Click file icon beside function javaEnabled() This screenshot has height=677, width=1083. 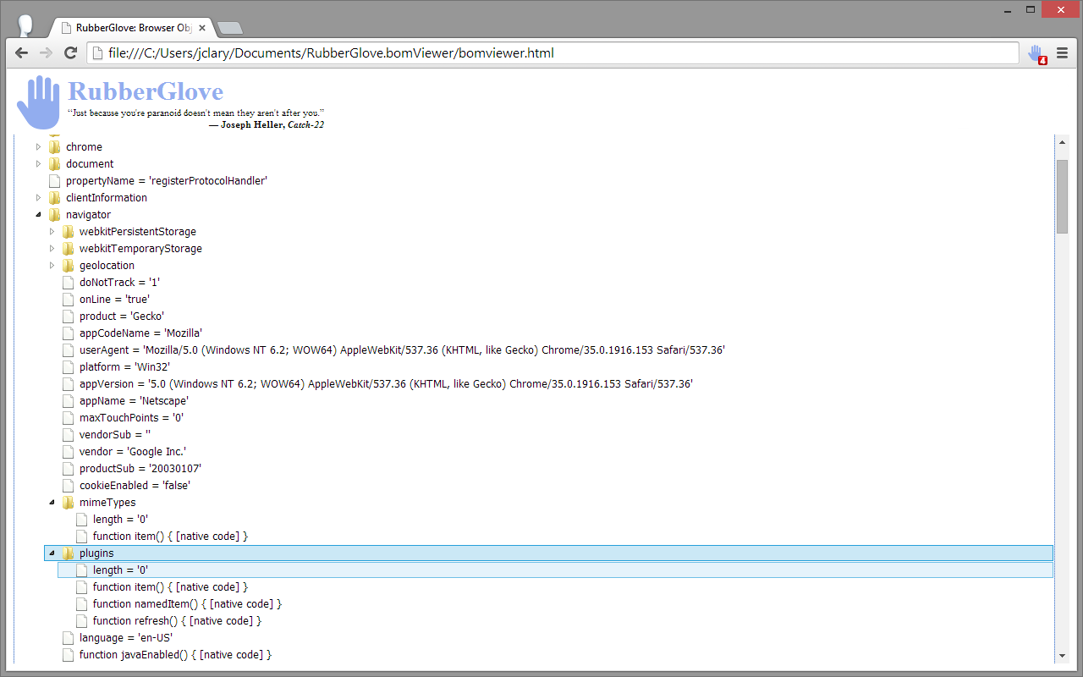(69, 655)
